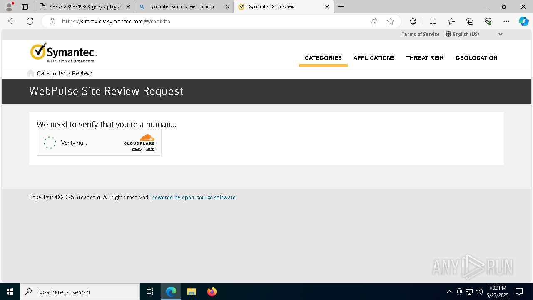Image resolution: width=533 pixels, height=300 pixels.
Task: Open the GEOLOCATION menu item
Action: pos(476,58)
